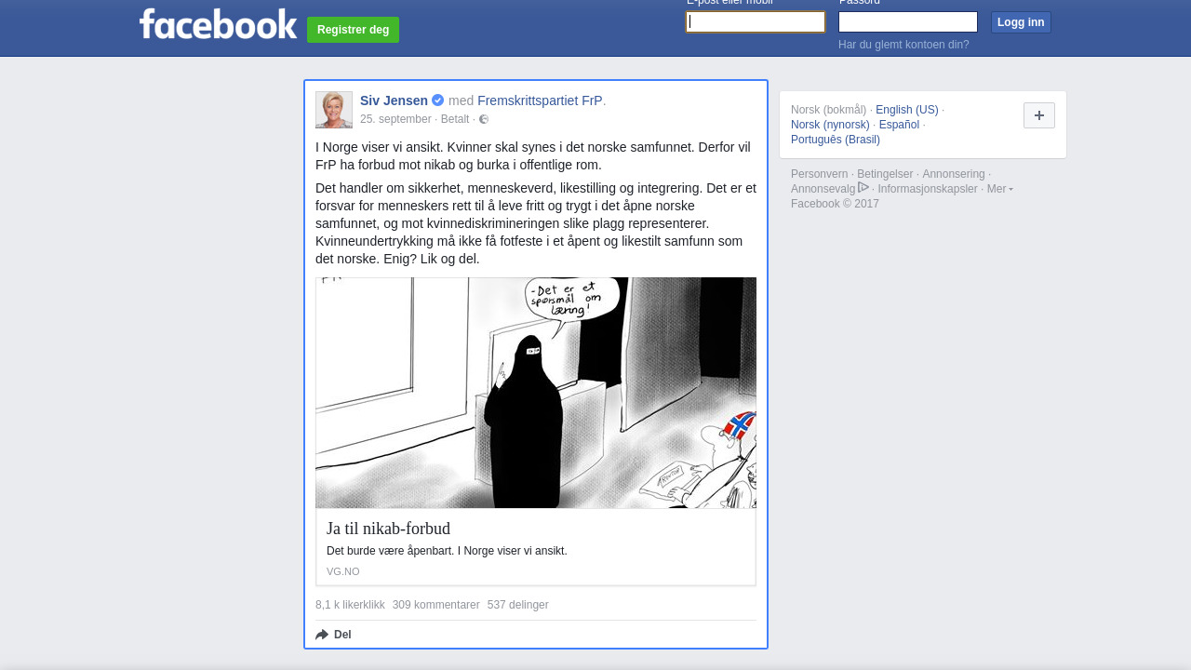Show the 8,1 k likerklikk list
This screenshot has height=670, width=1191.
(350, 605)
